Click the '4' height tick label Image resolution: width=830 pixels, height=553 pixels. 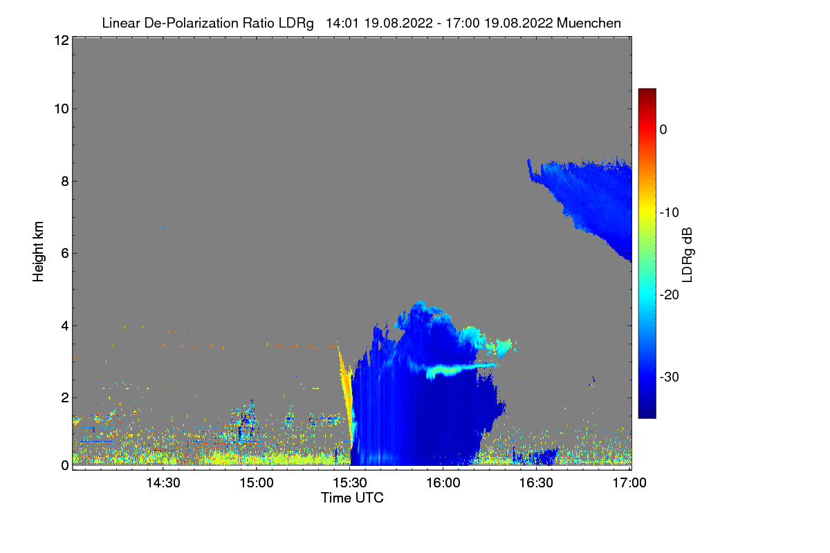click(64, 325)
